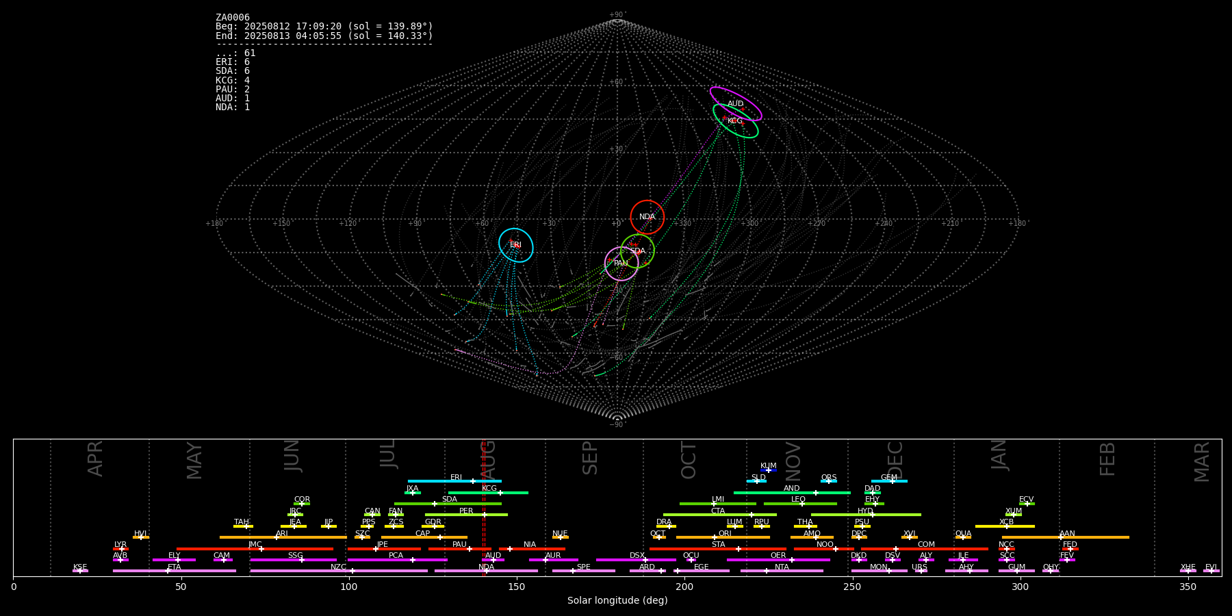Viewport: 1232px width, 616px height.
Task: Click the ETA shower bar on timeline
Action: click(175, 571)
